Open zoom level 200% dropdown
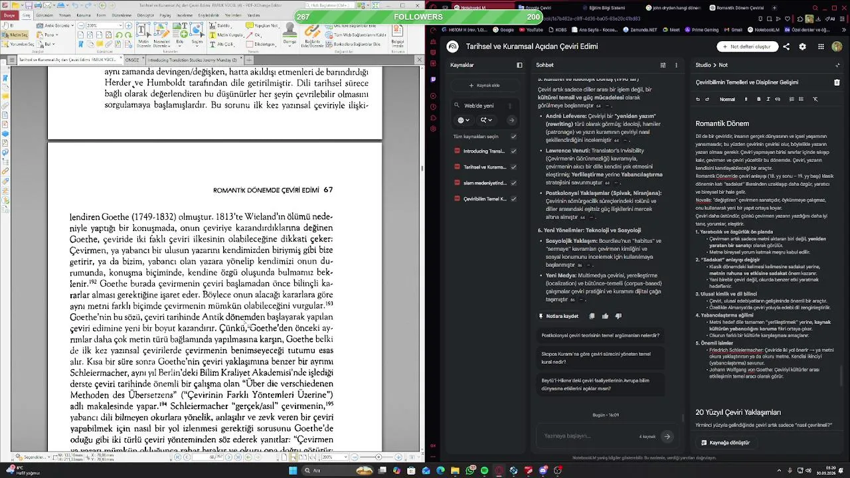 tap(121, 25)
